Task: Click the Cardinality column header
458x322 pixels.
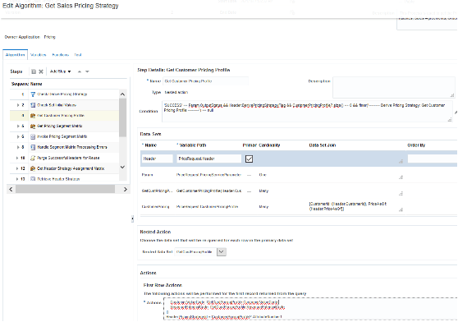Action: pos(269,145)
